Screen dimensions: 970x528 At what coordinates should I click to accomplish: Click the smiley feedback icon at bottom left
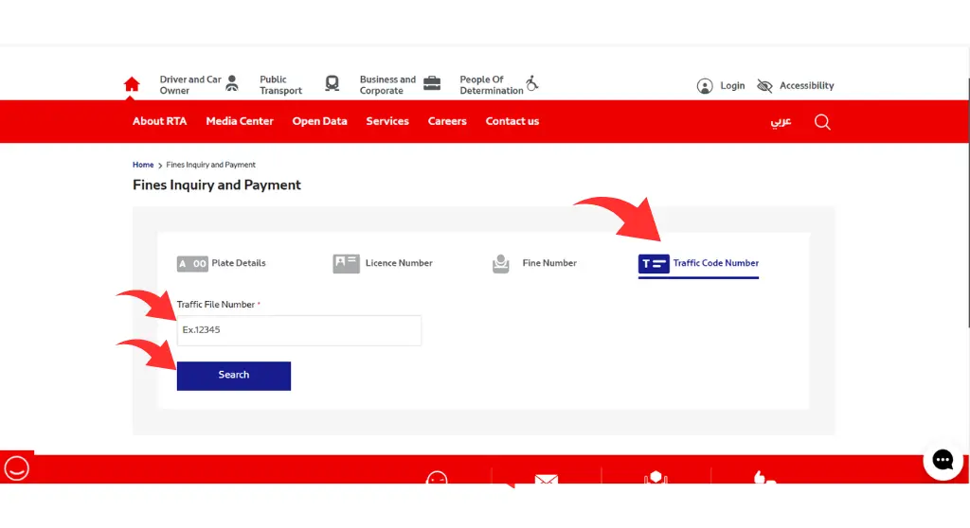(17, 468)
